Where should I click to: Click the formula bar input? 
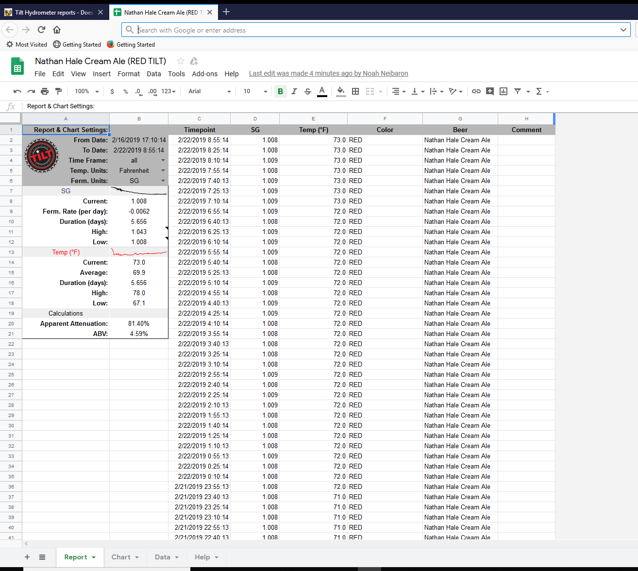point(330,106)
